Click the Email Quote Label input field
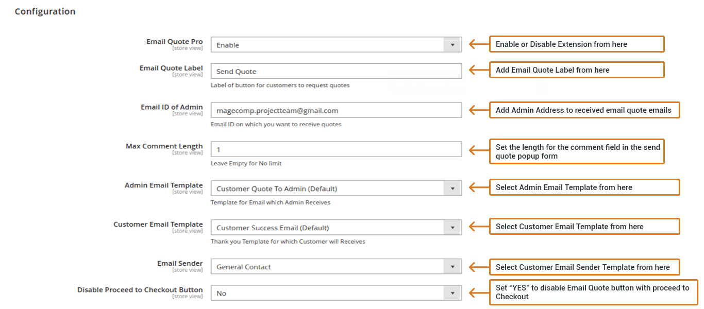Screen dimensions: 704x309 coord(336,71)
